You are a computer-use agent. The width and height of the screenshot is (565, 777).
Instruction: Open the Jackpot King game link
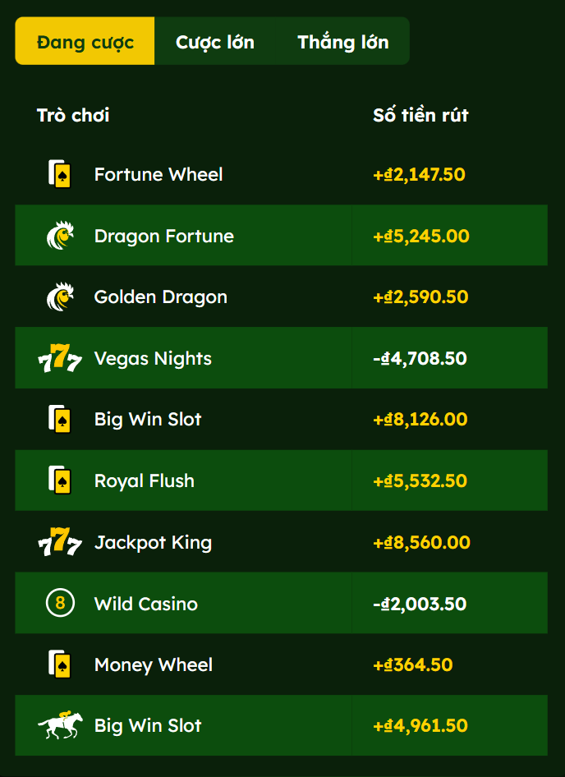pyautogui.click(x=153, y=543)
